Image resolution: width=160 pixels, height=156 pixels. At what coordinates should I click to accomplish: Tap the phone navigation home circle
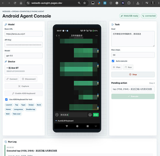pos(77,126)
